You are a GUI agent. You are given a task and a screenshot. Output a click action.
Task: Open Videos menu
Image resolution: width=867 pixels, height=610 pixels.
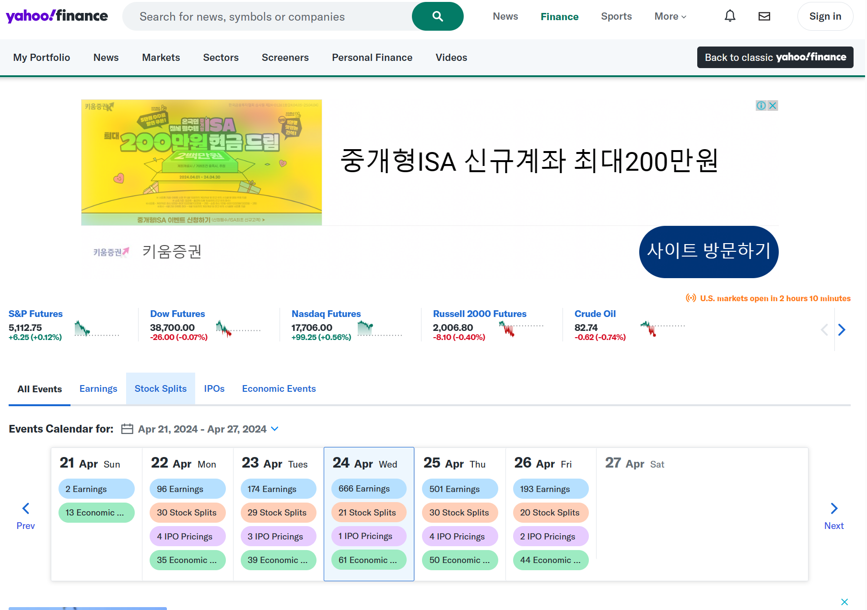pyautogui.click(x=451, y=58)
